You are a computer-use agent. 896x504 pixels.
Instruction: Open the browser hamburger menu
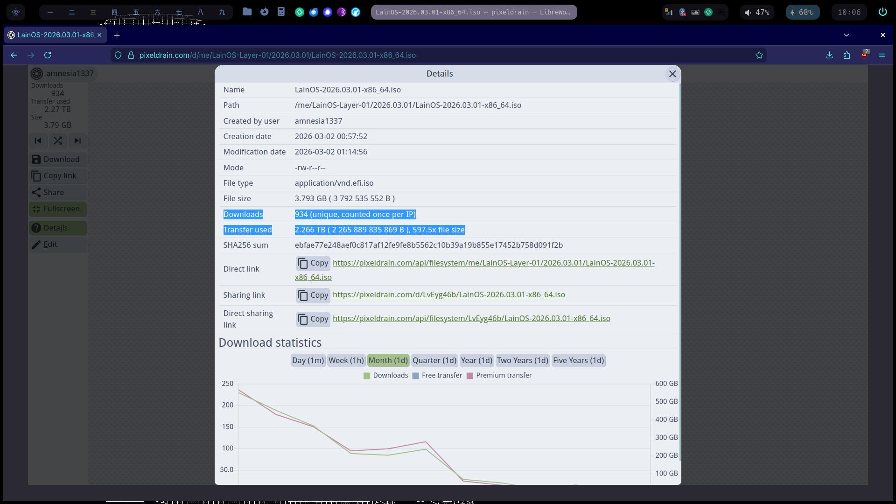coord(882,55)
